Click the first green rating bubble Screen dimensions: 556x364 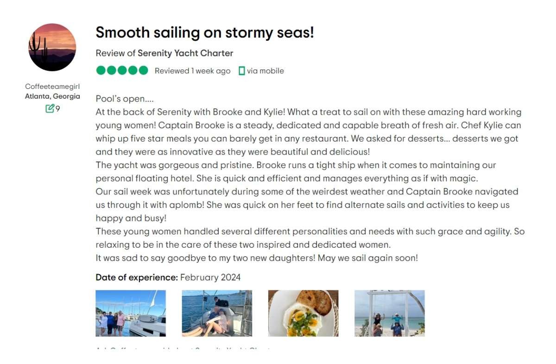(101, 70)
